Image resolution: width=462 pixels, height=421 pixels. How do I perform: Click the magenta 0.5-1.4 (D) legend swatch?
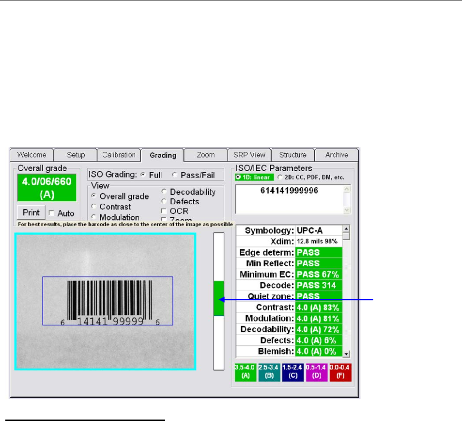(x=316, y=372)
